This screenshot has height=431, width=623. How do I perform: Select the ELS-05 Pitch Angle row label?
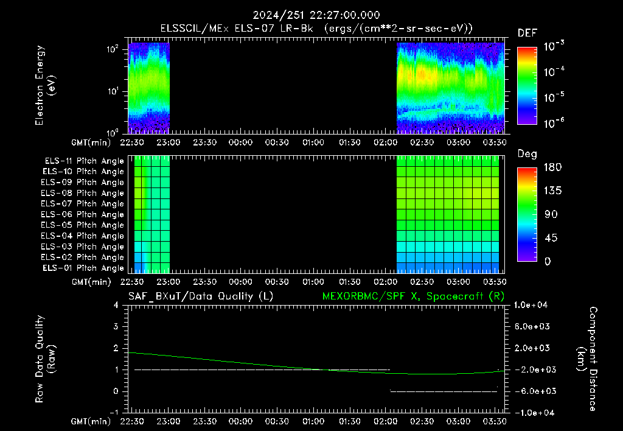tap(82, 225)
